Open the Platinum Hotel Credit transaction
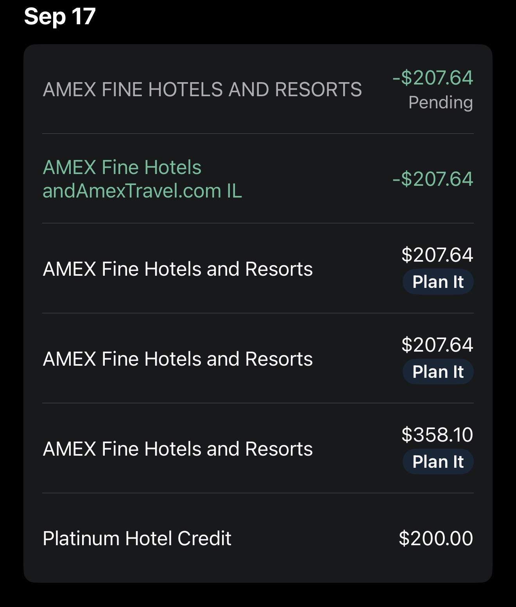This screenshot has width=516, height=607. [x=137, y=539]
